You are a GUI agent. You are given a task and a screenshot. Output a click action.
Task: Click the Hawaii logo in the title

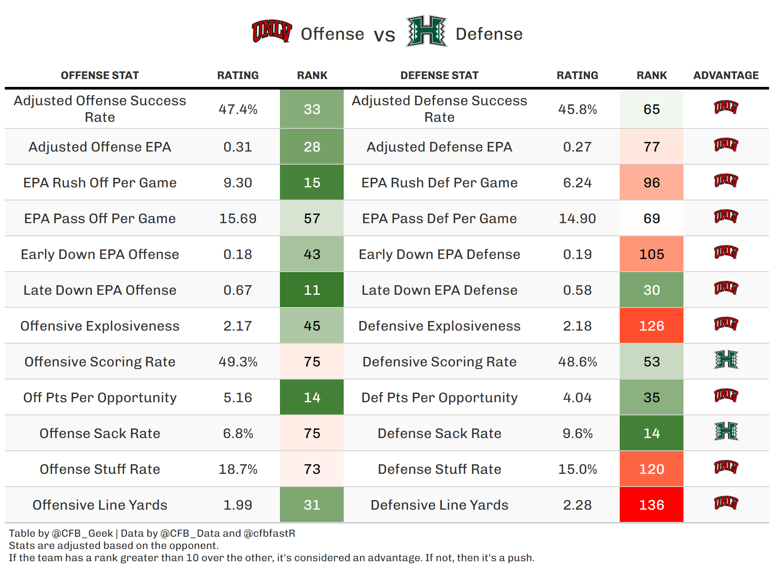[426, 31]
